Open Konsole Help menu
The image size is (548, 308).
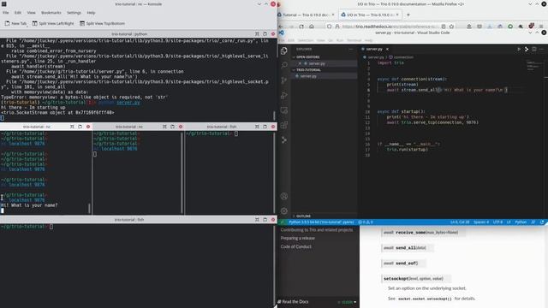(91, 13)
